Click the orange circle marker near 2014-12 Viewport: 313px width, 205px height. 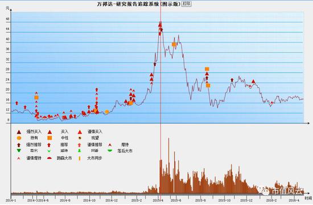pyautogui.click(x=107, y=112)
